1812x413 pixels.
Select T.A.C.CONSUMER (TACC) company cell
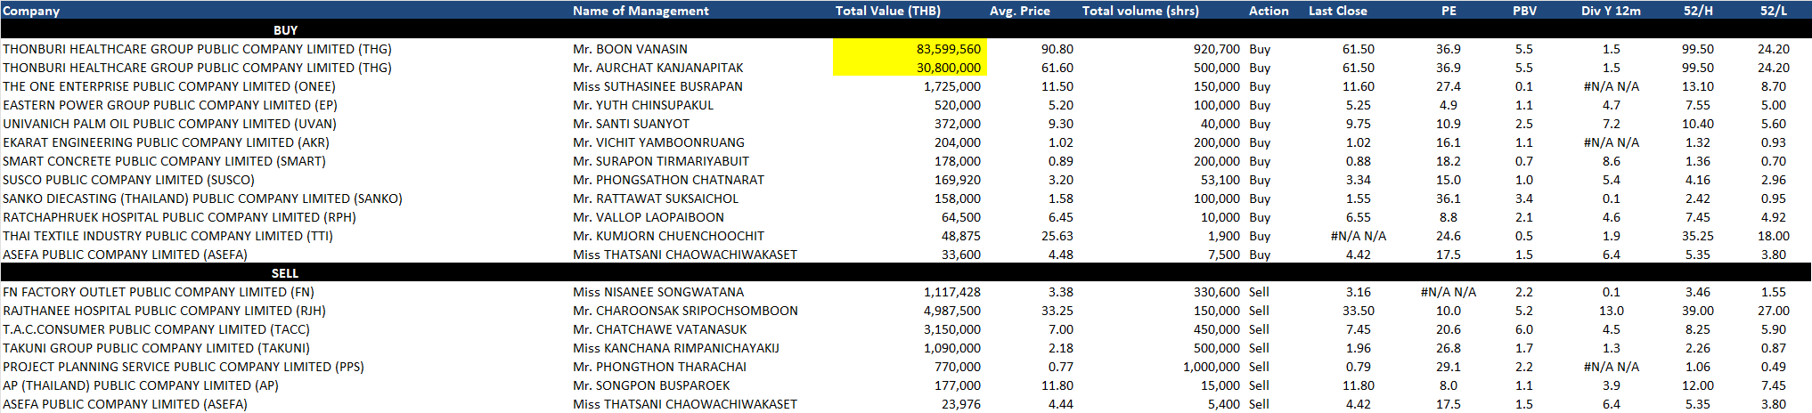[x=156, y=329]
